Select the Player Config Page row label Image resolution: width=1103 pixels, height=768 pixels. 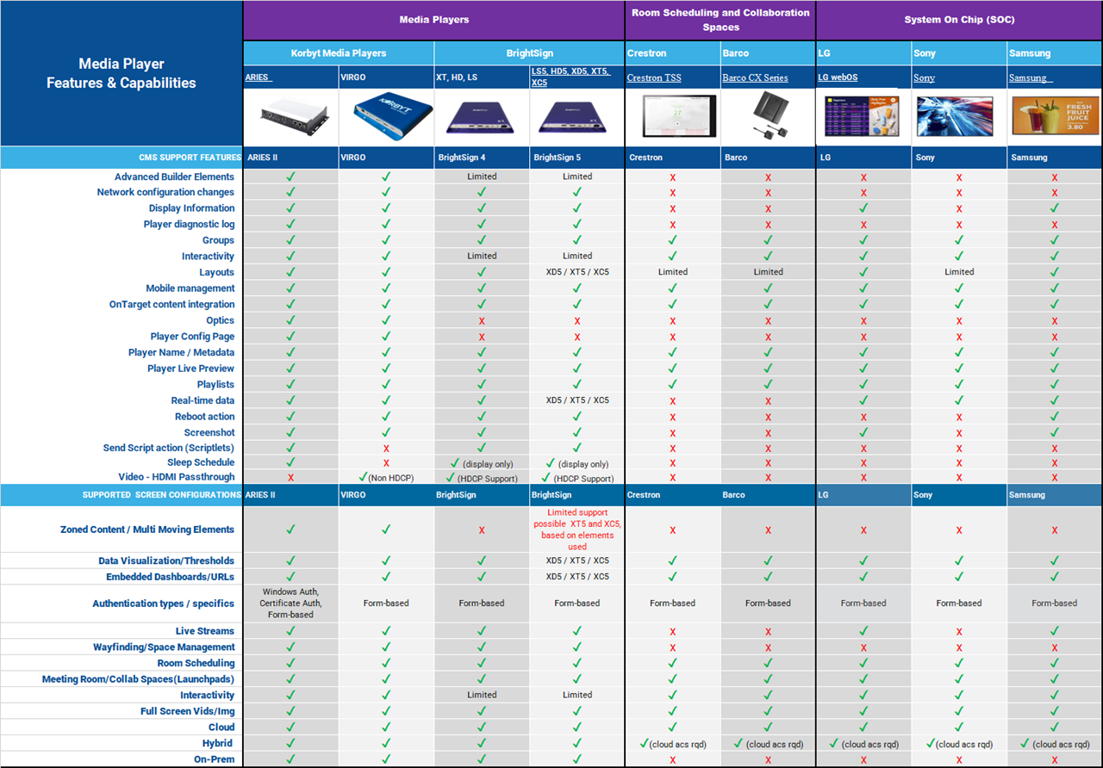pos(192,337)
